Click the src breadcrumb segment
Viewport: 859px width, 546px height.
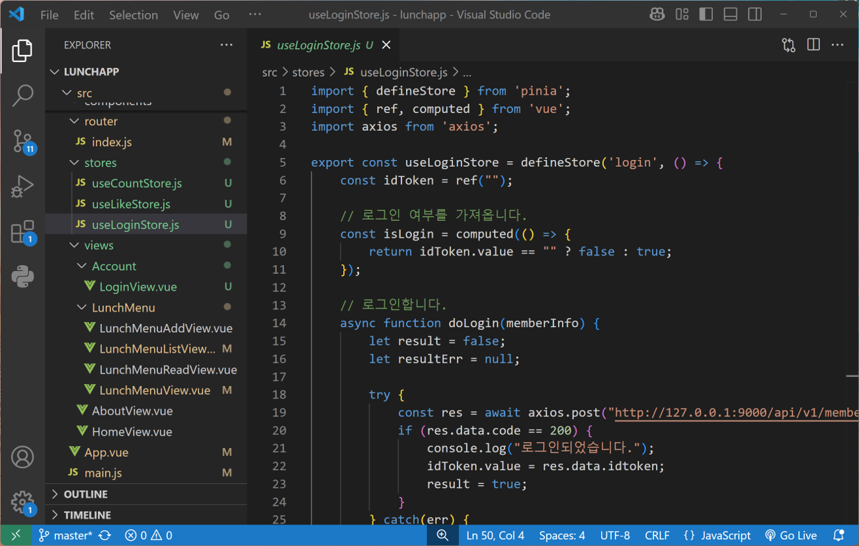point(270,72)
